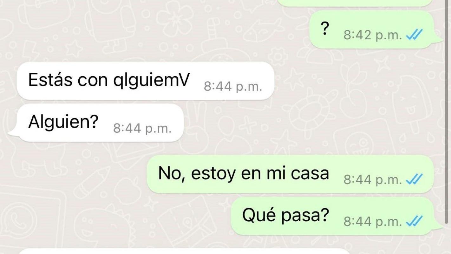This screenshot has height=254, width=451.
Task: Click the 8:42 p.m. timestamp
Action: click(373, 36)
